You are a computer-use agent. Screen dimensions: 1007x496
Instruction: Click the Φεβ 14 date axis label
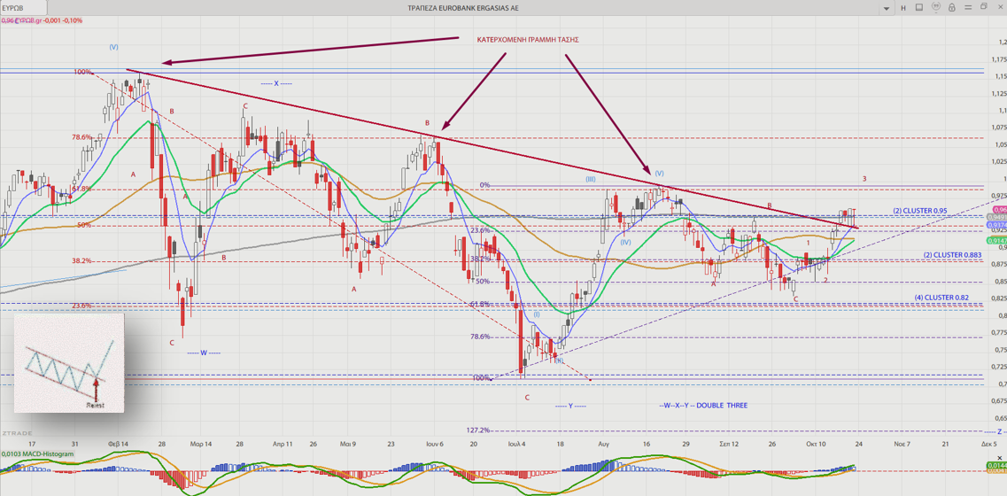pos(117,444)
